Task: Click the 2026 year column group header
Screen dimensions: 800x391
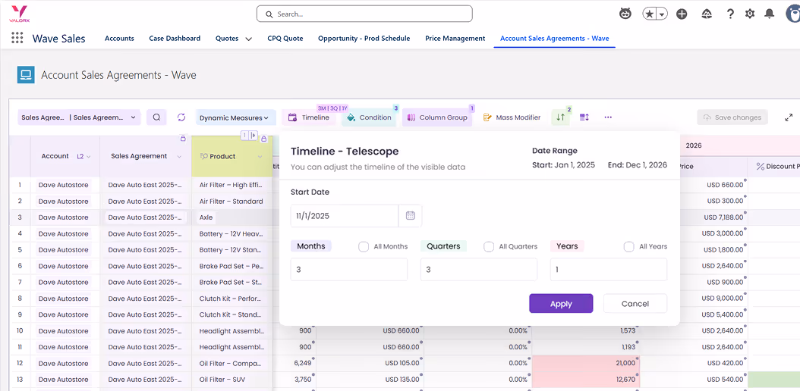Action: point(739,145)
